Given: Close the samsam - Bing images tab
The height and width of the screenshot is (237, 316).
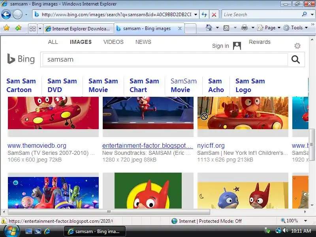Looking at the screenshot, I should (180, 28).
